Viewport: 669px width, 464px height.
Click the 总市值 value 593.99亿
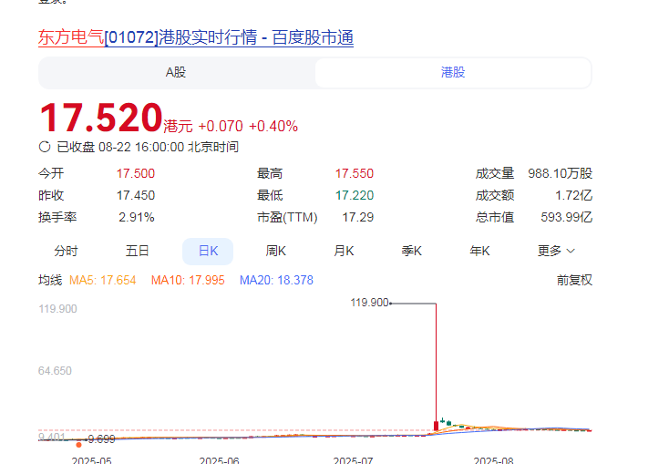[x=567, y=217]
